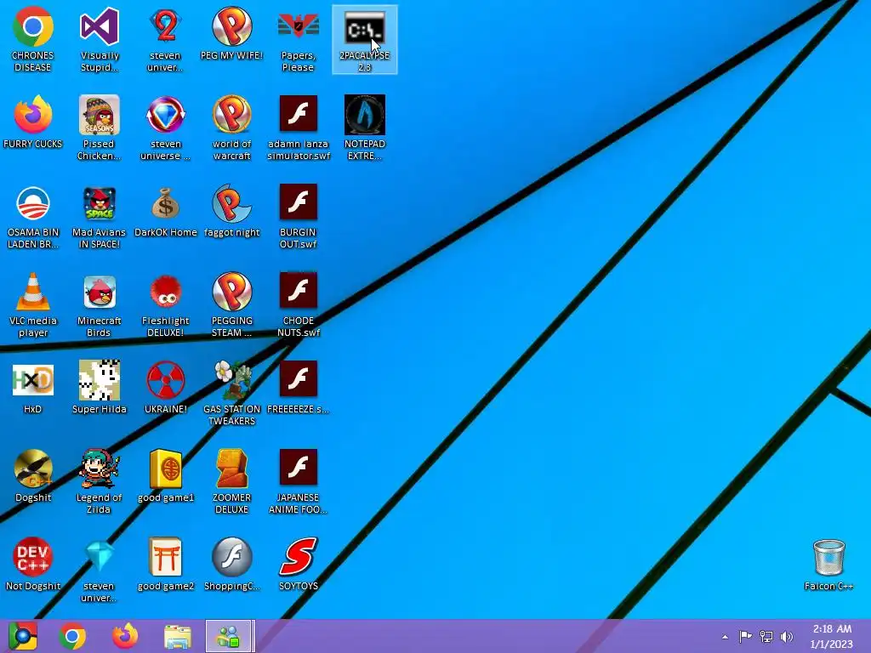
Task: Click the date text 1/1/2023
Action: coord(832,644)
